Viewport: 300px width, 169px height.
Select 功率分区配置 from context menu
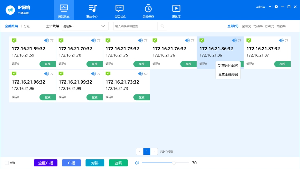coord(228,66)
